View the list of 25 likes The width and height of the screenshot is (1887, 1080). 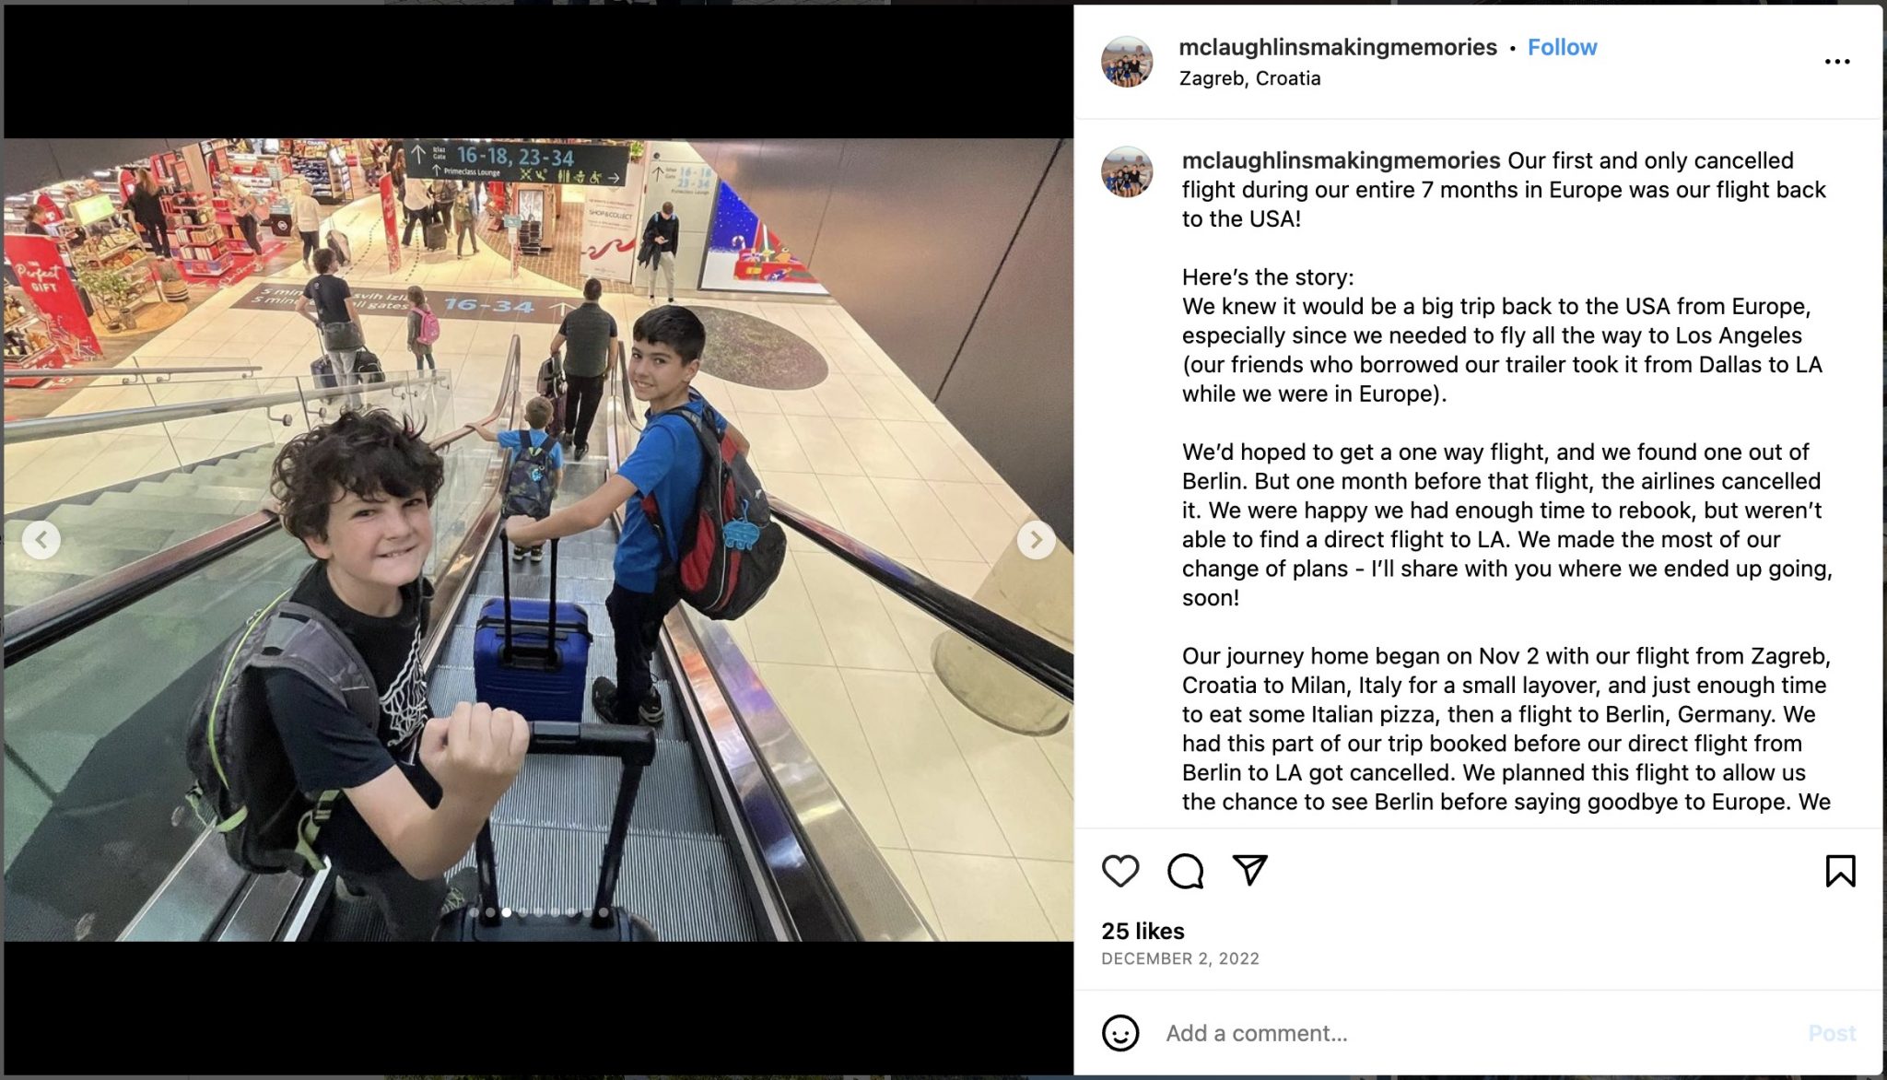coord(1143,931)
